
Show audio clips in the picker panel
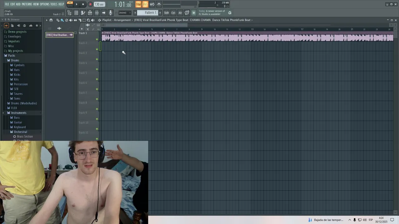(x=59, y=28)
